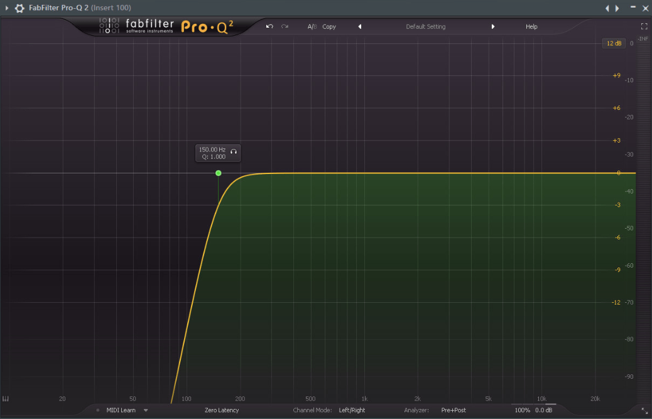Click the Copy button
652x419 pixels.
(x=329, y=26)
